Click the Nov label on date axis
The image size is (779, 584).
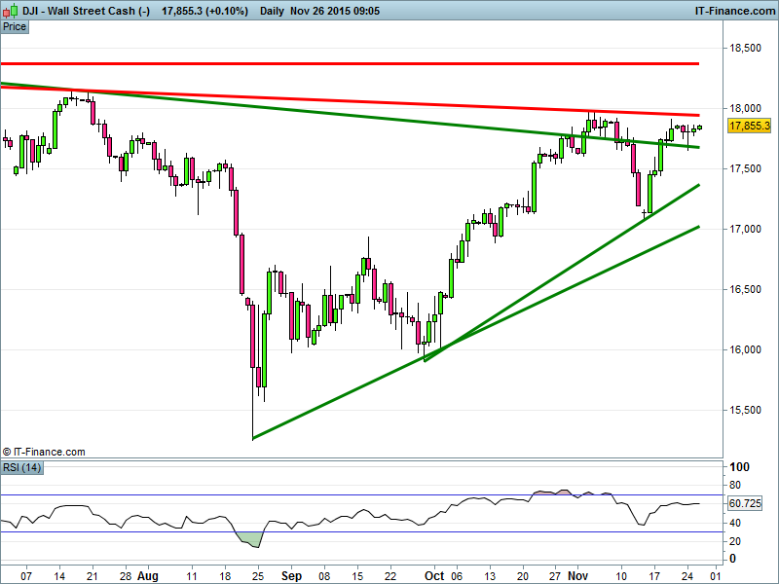coord(578,575)
